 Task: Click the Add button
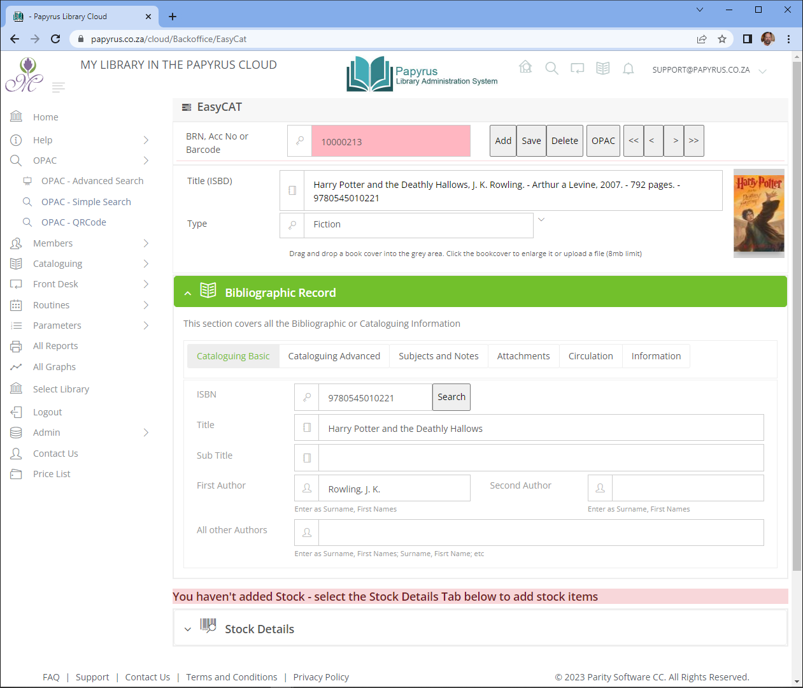click(503, 141)
